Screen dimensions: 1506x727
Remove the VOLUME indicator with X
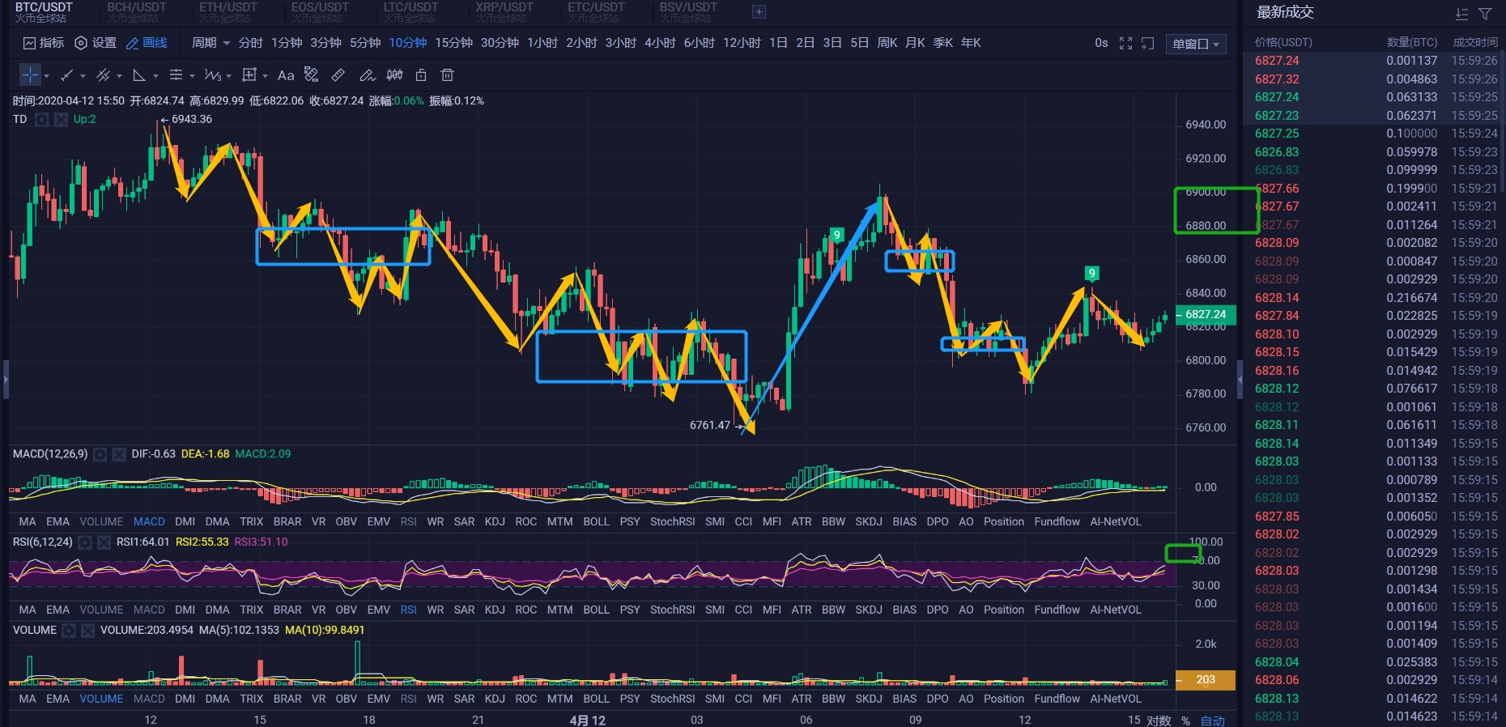88,630
